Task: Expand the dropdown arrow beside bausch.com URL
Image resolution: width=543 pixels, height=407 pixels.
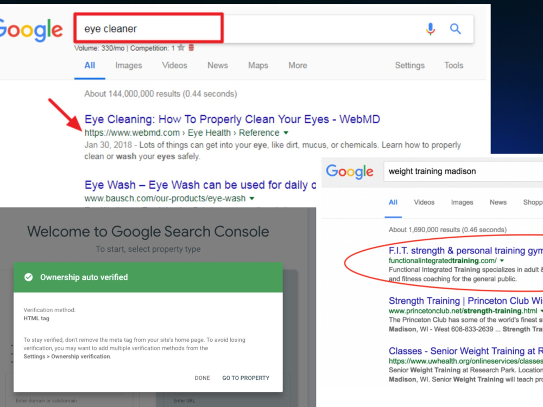Action: click(252, 199)
